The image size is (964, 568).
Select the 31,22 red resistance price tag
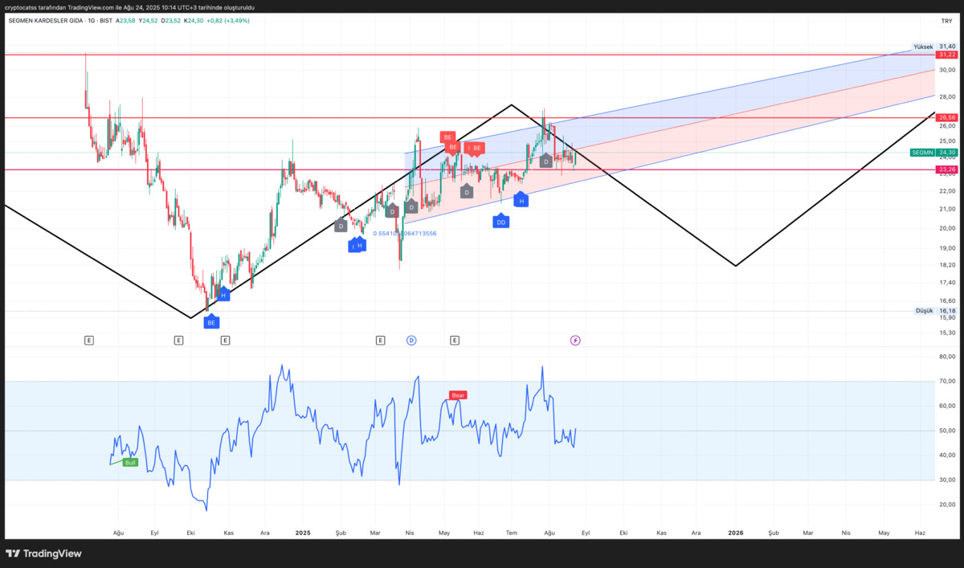[x=947, y=55]
